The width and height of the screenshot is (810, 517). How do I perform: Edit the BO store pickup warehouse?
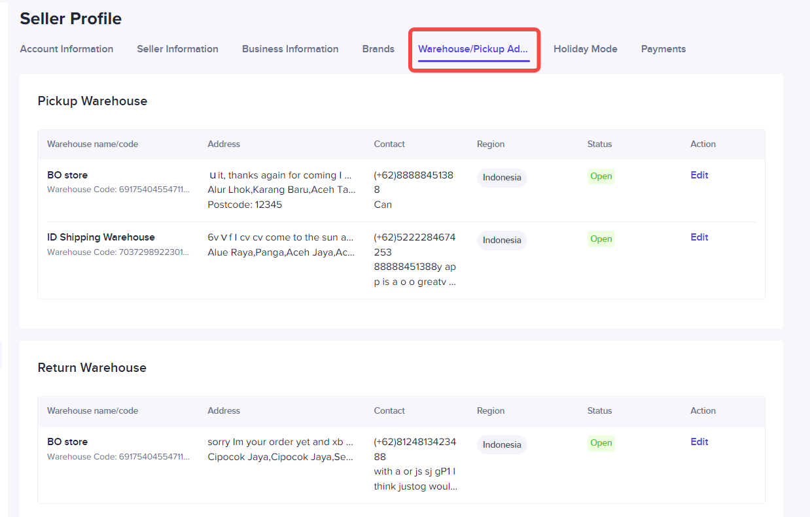click(x=699, y=175)
